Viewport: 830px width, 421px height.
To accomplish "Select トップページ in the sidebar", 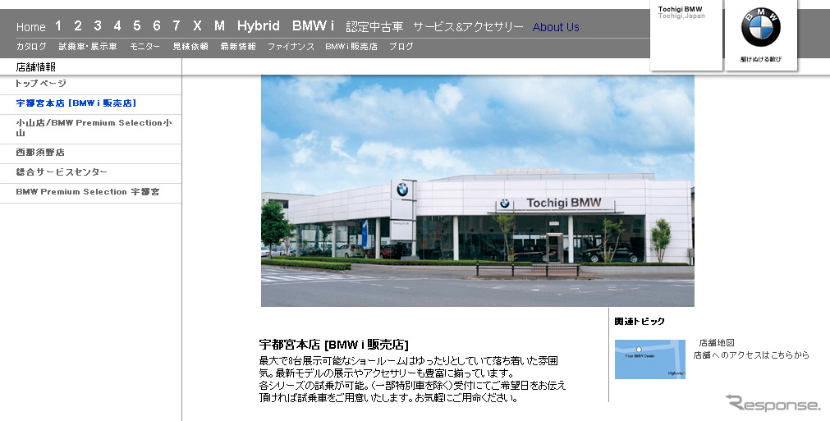I will point(41,84).
